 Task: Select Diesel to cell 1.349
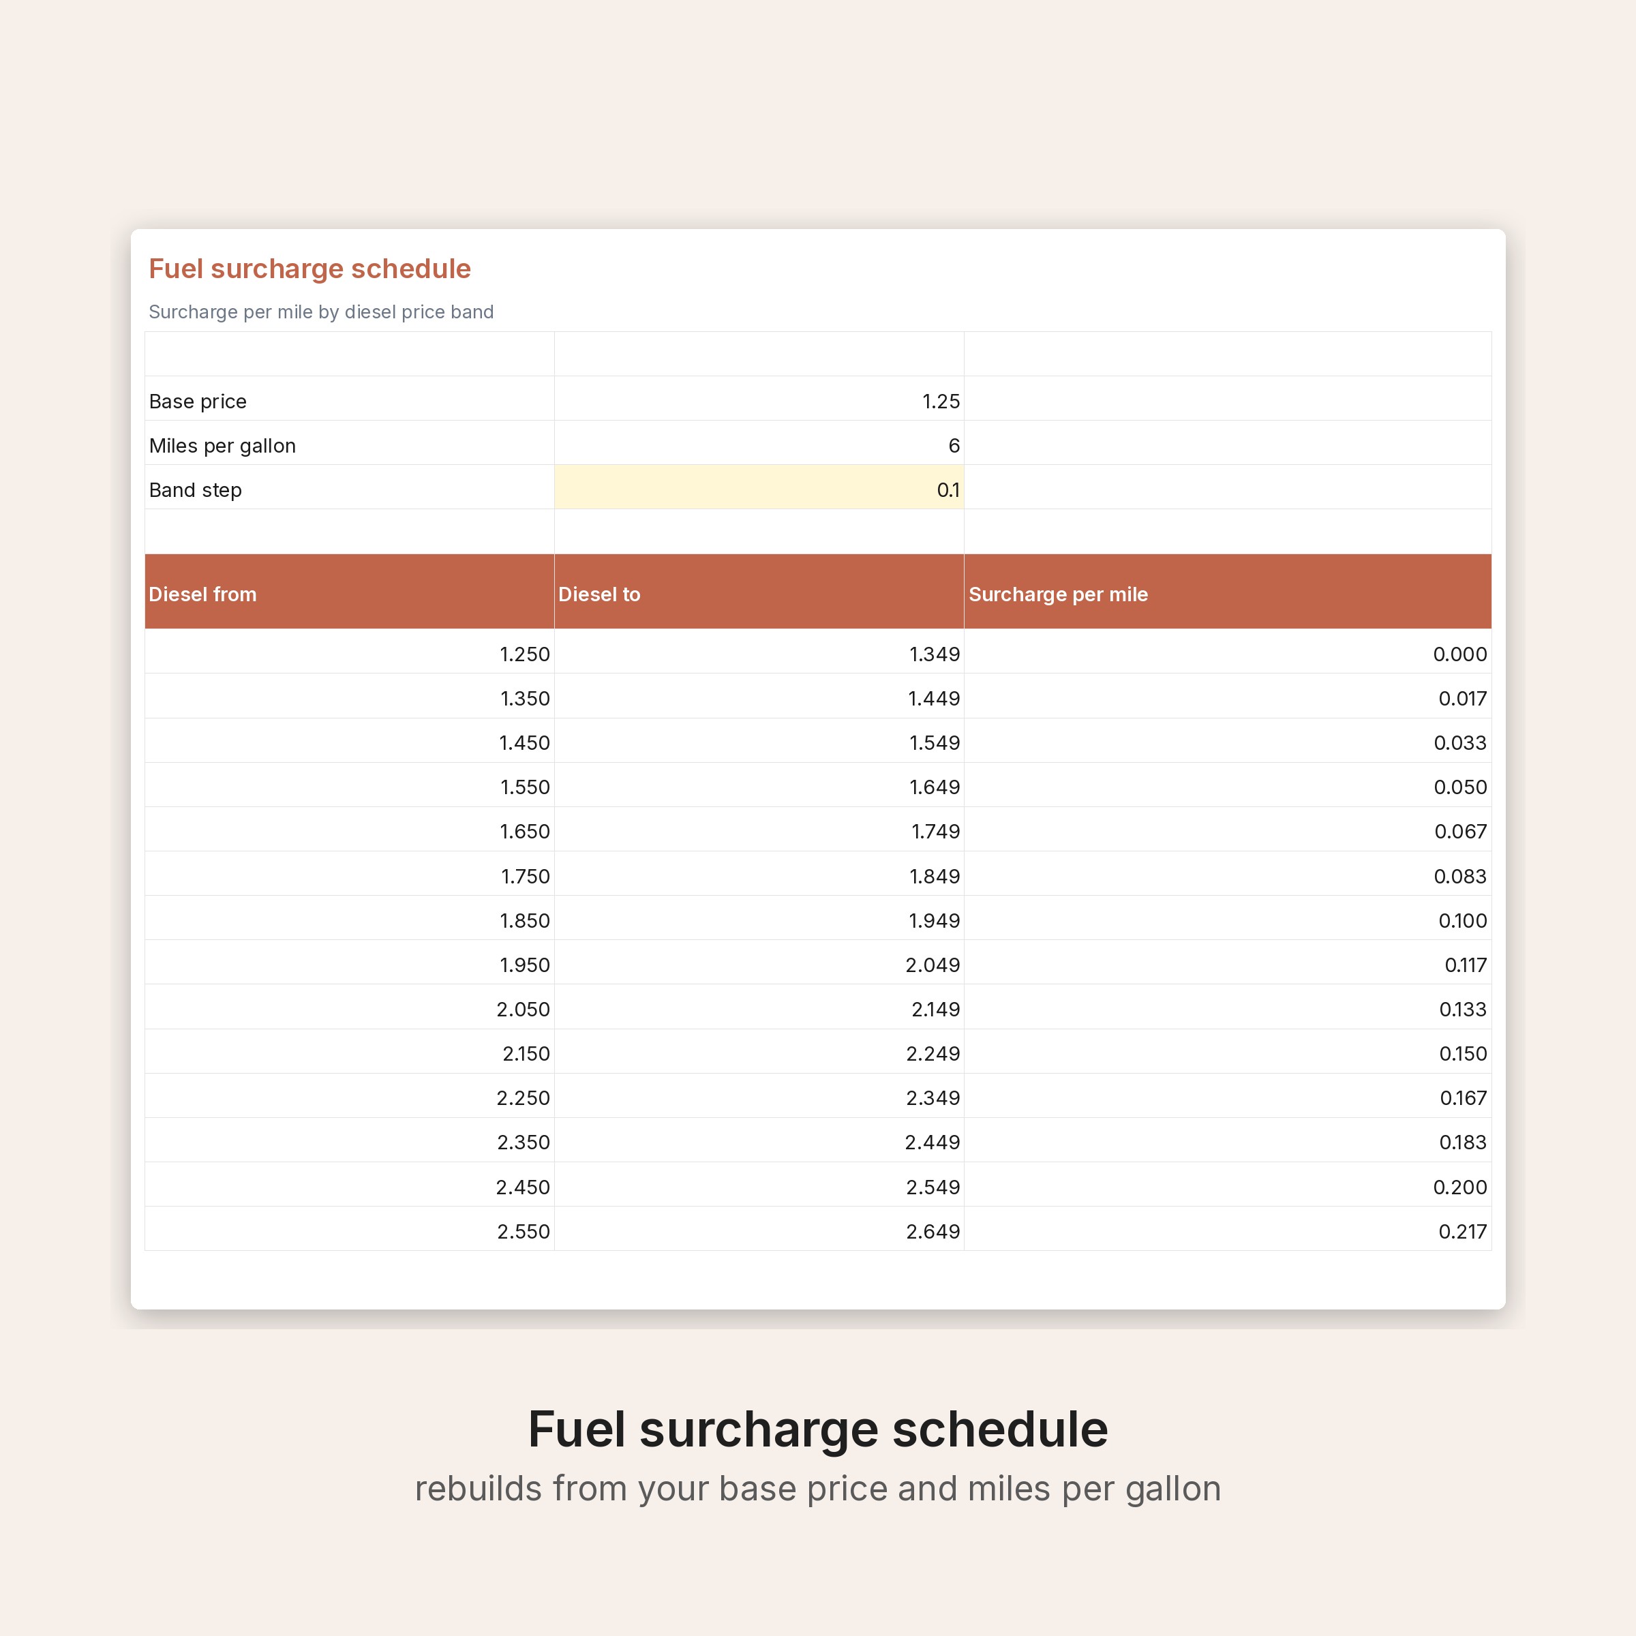click(x=759, y=651)
